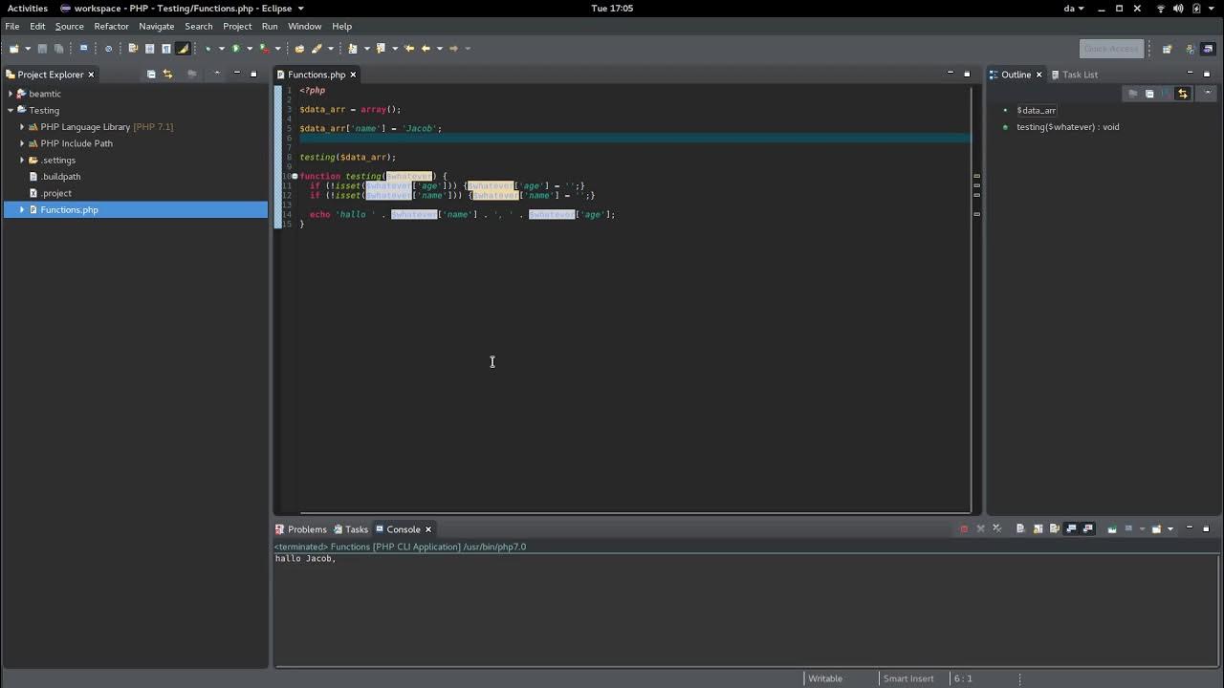This screenshot has height=688, width=1224.
Task: Click the Forward navigation arrow
Action: [453, 48]
